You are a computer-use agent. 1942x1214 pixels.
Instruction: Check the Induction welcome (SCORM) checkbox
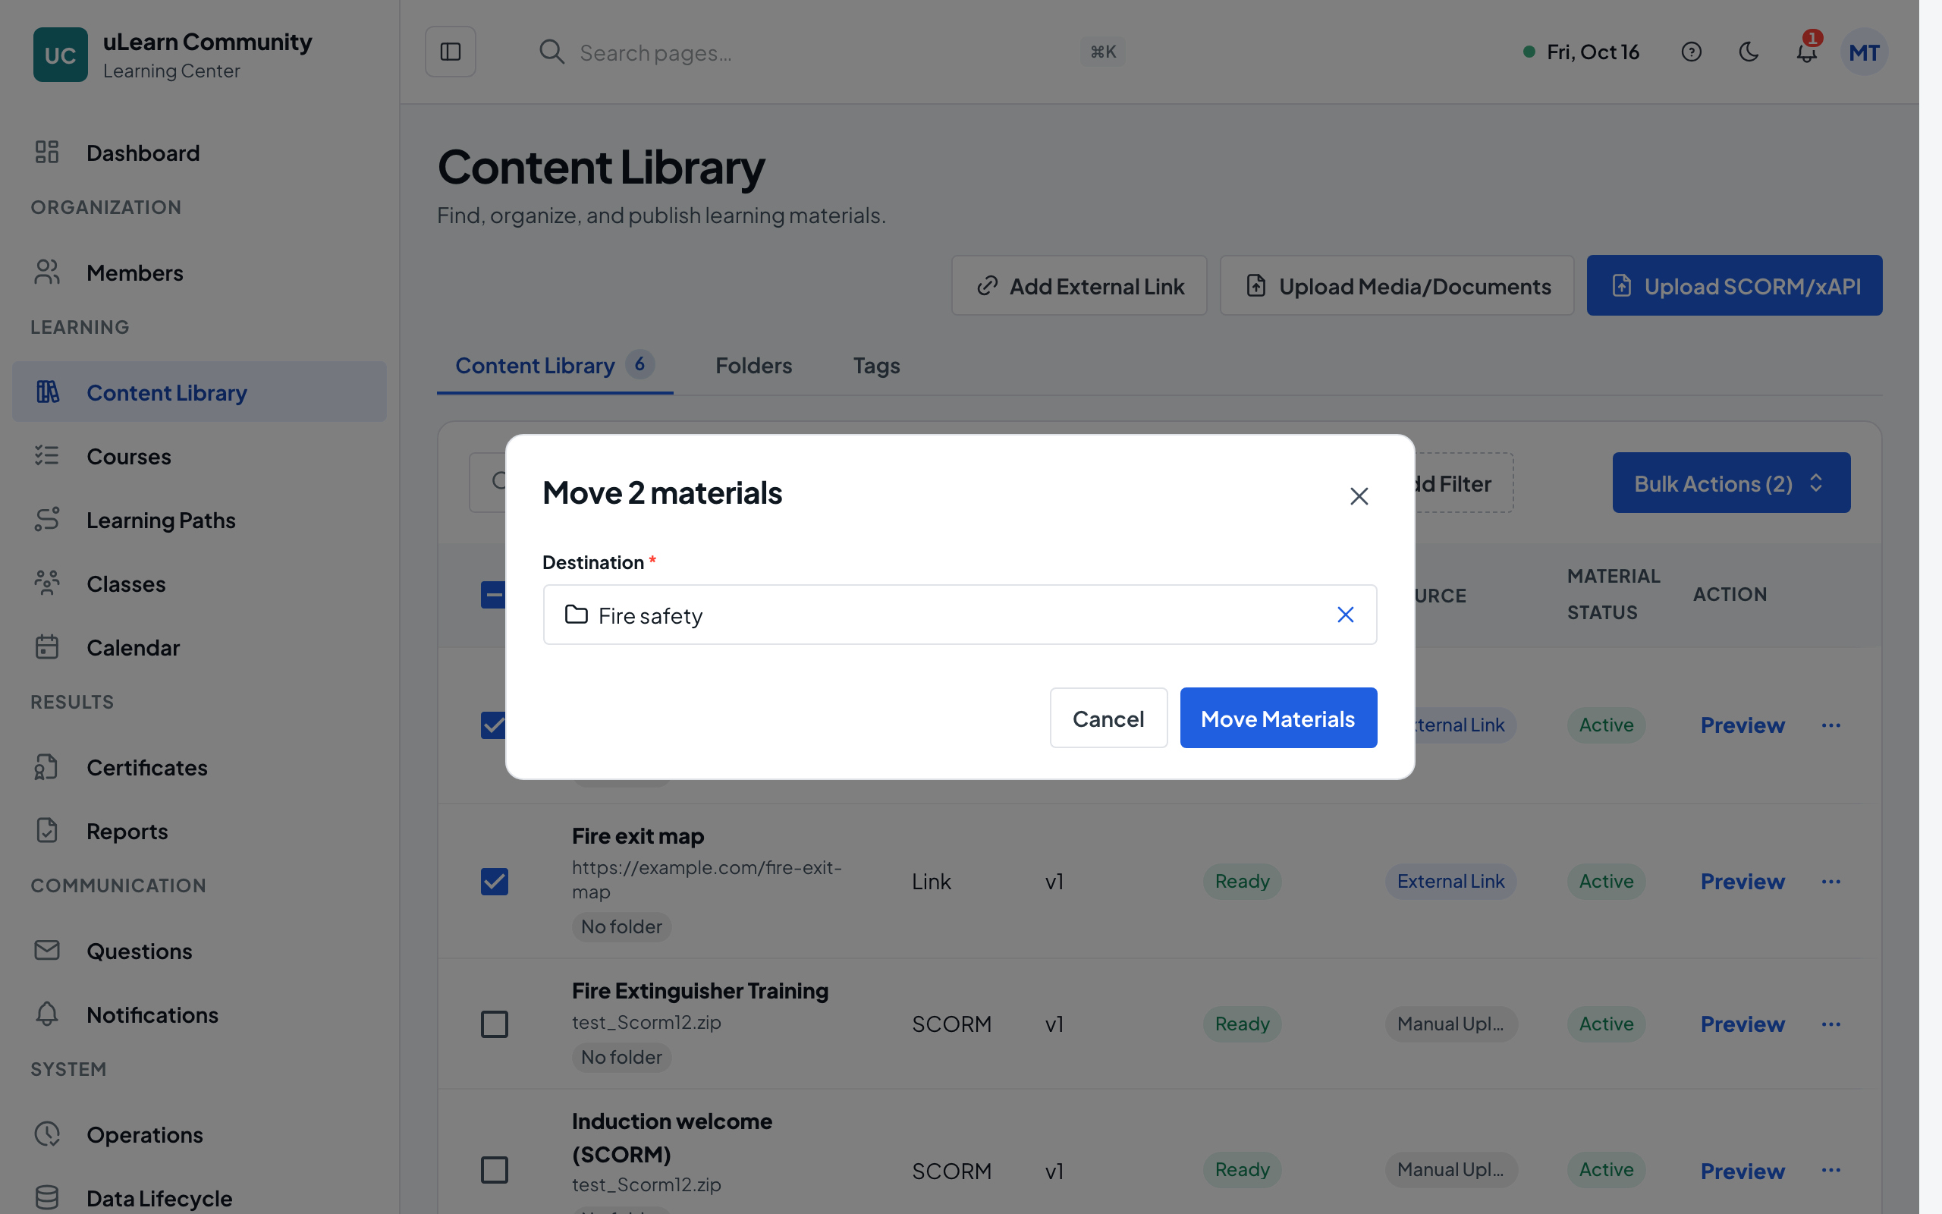click(495, 1170)
